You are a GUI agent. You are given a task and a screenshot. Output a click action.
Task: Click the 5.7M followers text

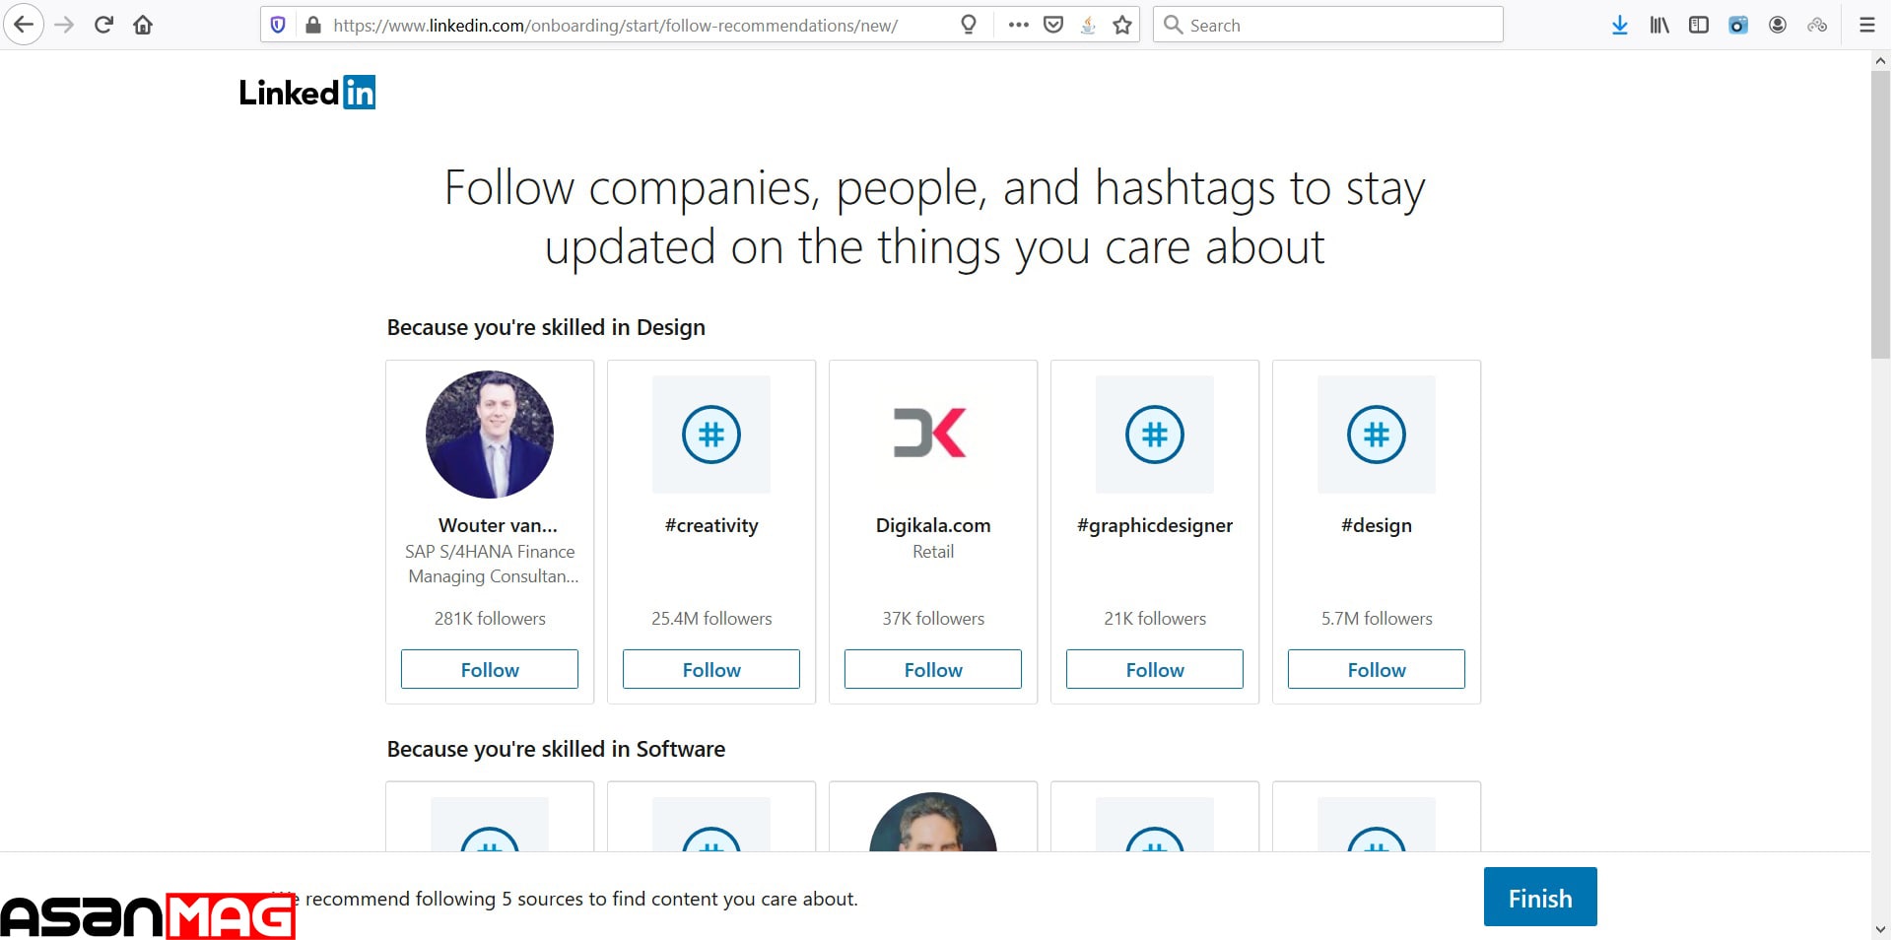pos(1377,619)
